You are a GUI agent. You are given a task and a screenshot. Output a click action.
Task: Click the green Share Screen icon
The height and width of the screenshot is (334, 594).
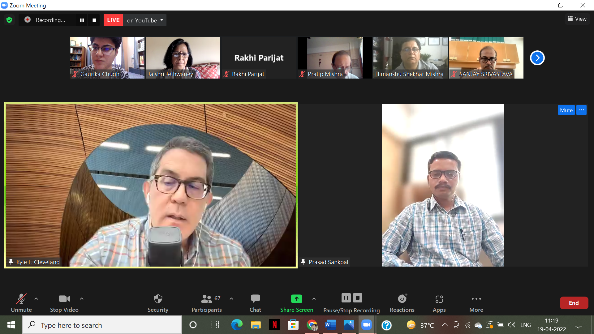(x=296, y=299)
